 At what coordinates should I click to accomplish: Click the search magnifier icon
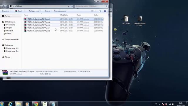(106, 6)
